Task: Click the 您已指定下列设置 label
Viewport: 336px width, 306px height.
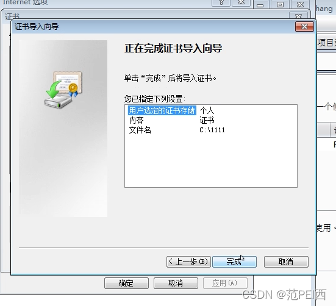Action: point(155,99)
